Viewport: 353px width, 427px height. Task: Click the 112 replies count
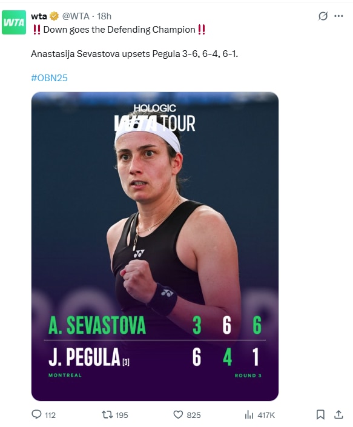pos(50,415)
